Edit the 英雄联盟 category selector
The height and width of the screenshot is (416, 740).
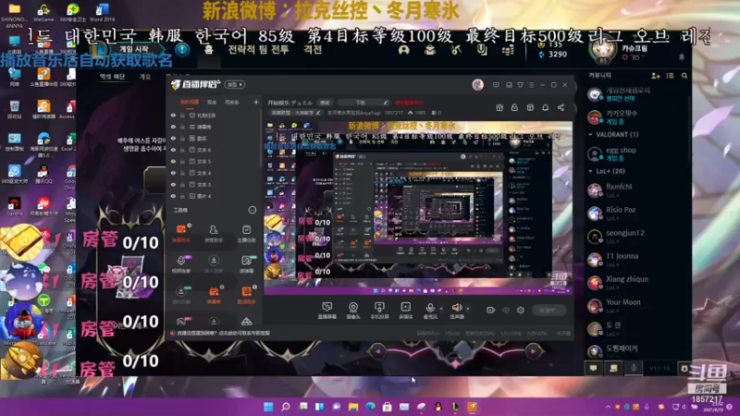point(296,113)
